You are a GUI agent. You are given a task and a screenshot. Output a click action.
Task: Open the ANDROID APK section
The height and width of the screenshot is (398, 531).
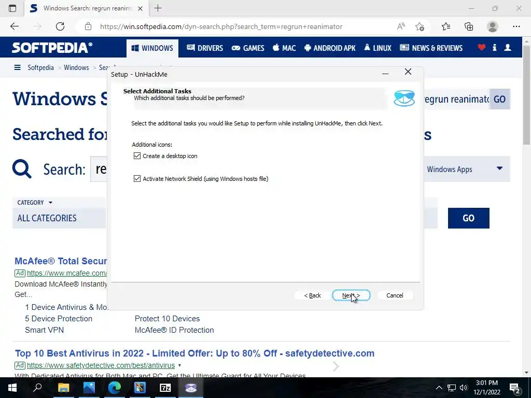pyautogui.click(x=330, y=48)
